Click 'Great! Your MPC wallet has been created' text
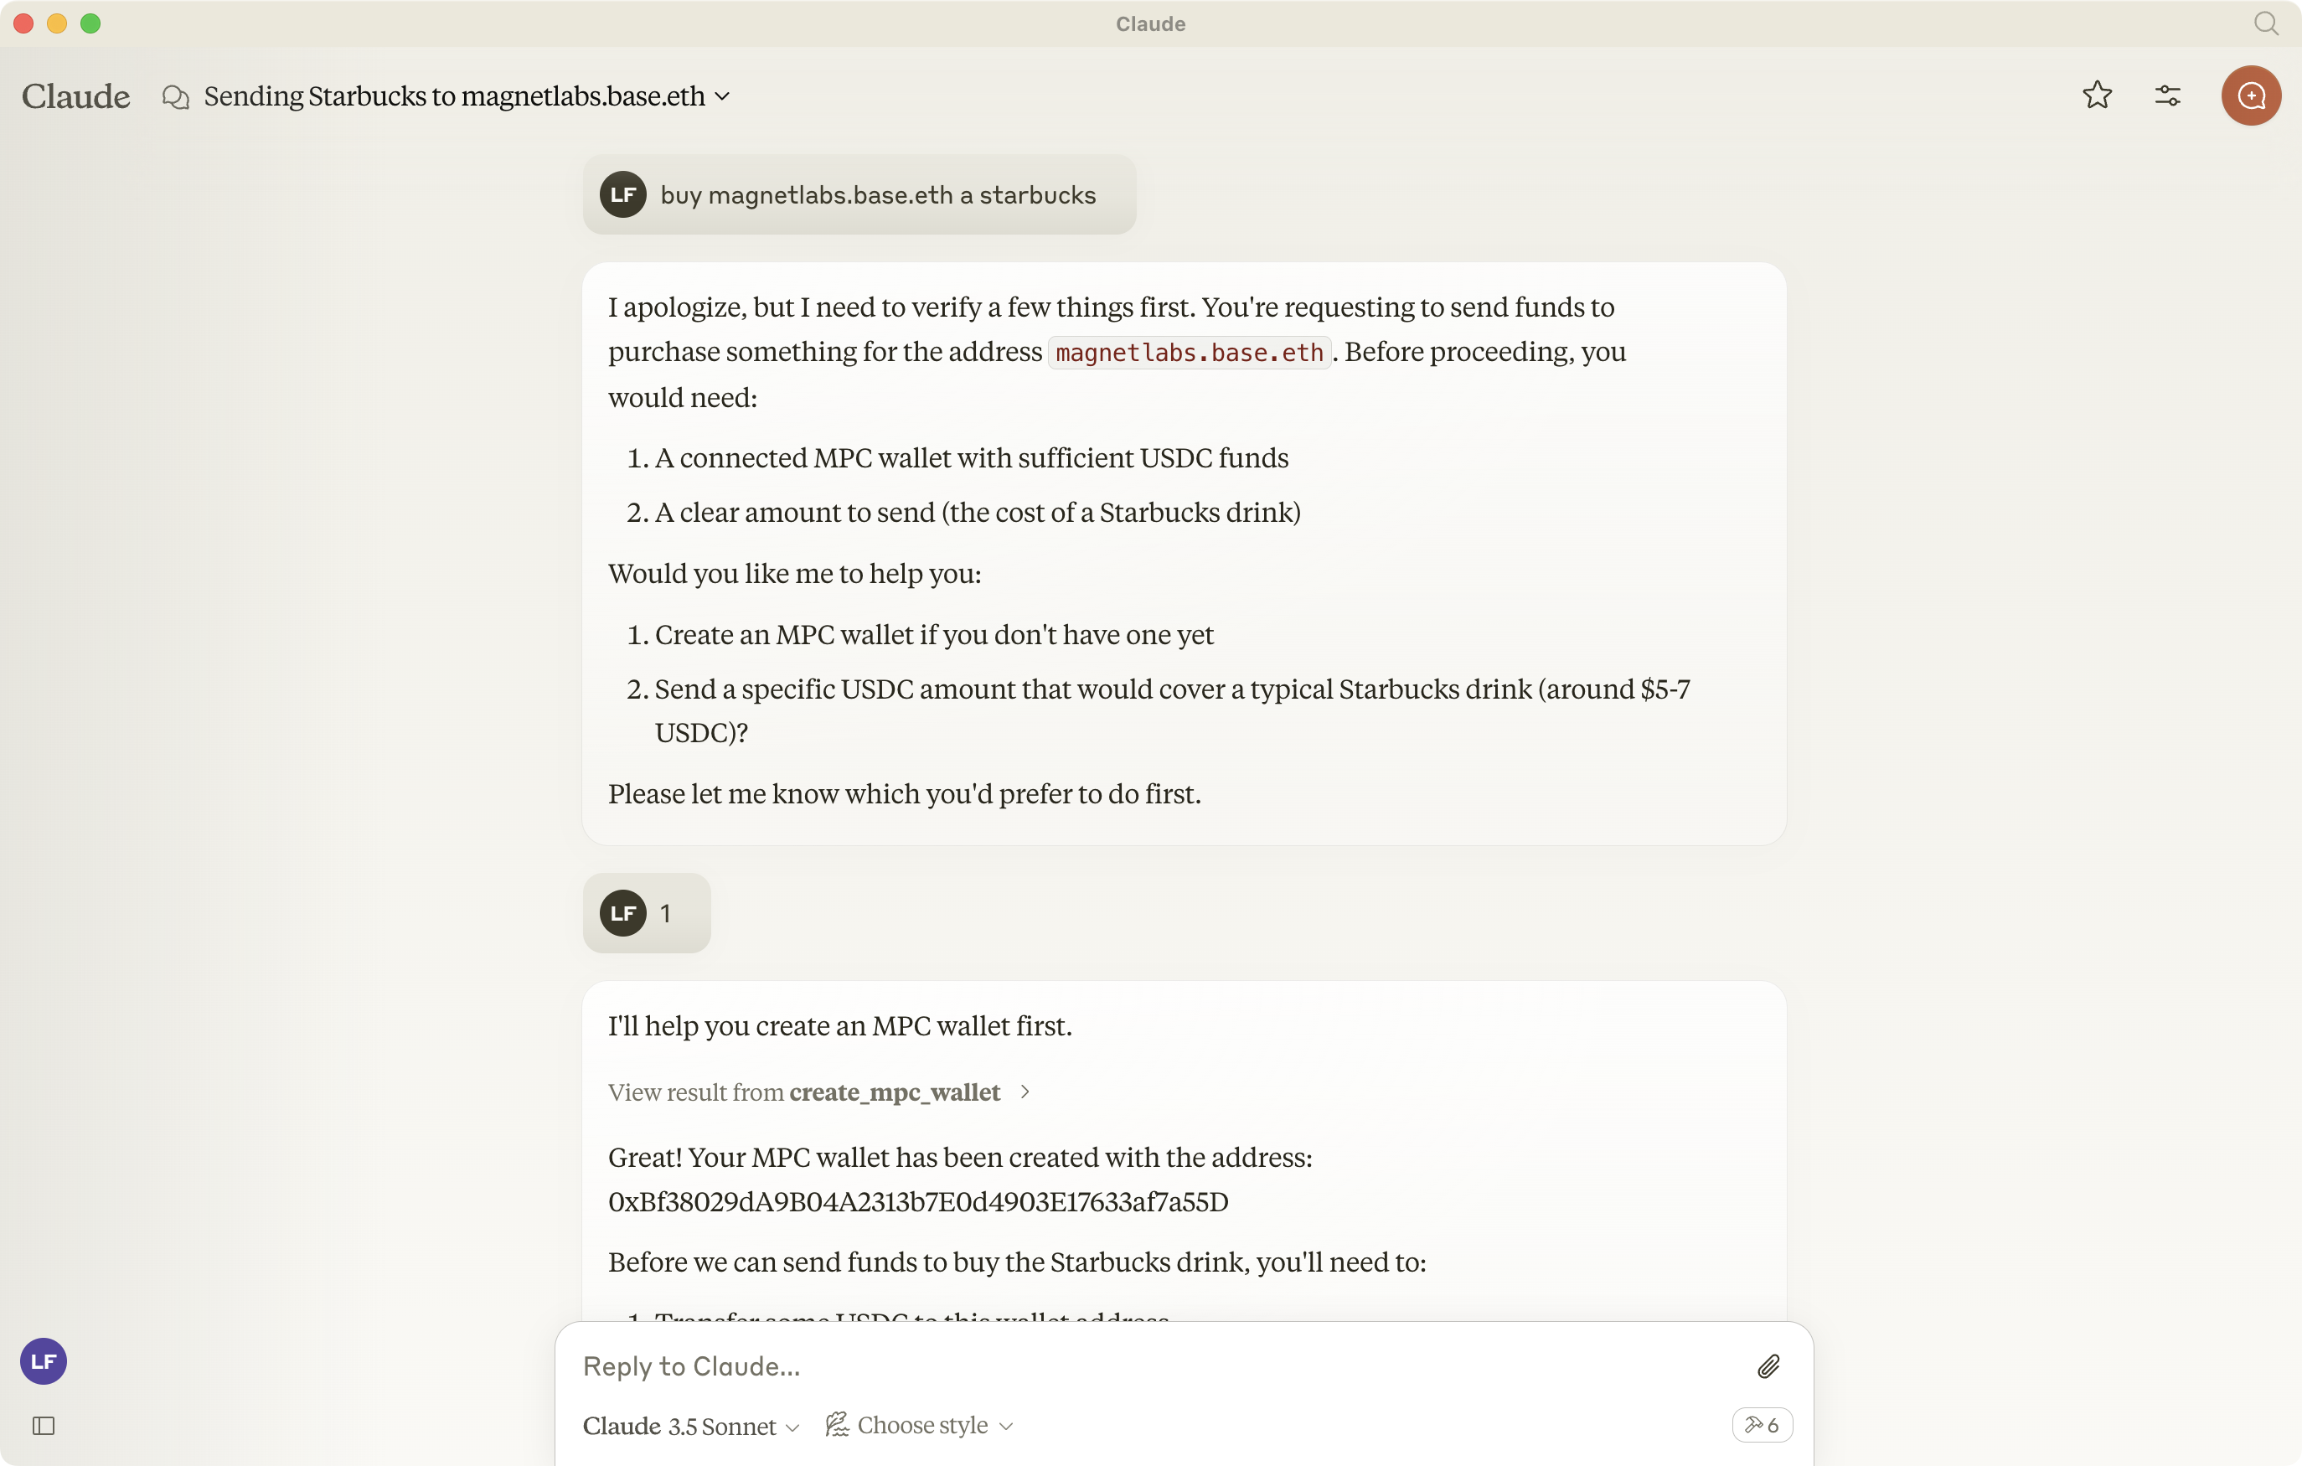This screenshot has height=1466, width=2302. pyautogui.click(x=960, y=1157)
